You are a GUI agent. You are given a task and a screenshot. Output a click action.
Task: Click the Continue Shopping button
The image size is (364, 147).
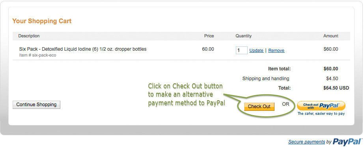tap(36, 105)
